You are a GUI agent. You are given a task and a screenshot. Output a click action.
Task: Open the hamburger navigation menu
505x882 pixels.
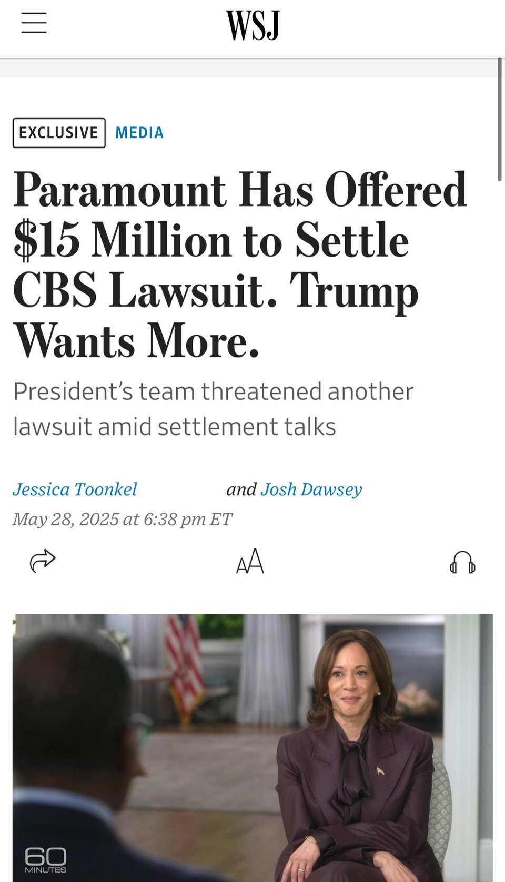pos(34,23)
